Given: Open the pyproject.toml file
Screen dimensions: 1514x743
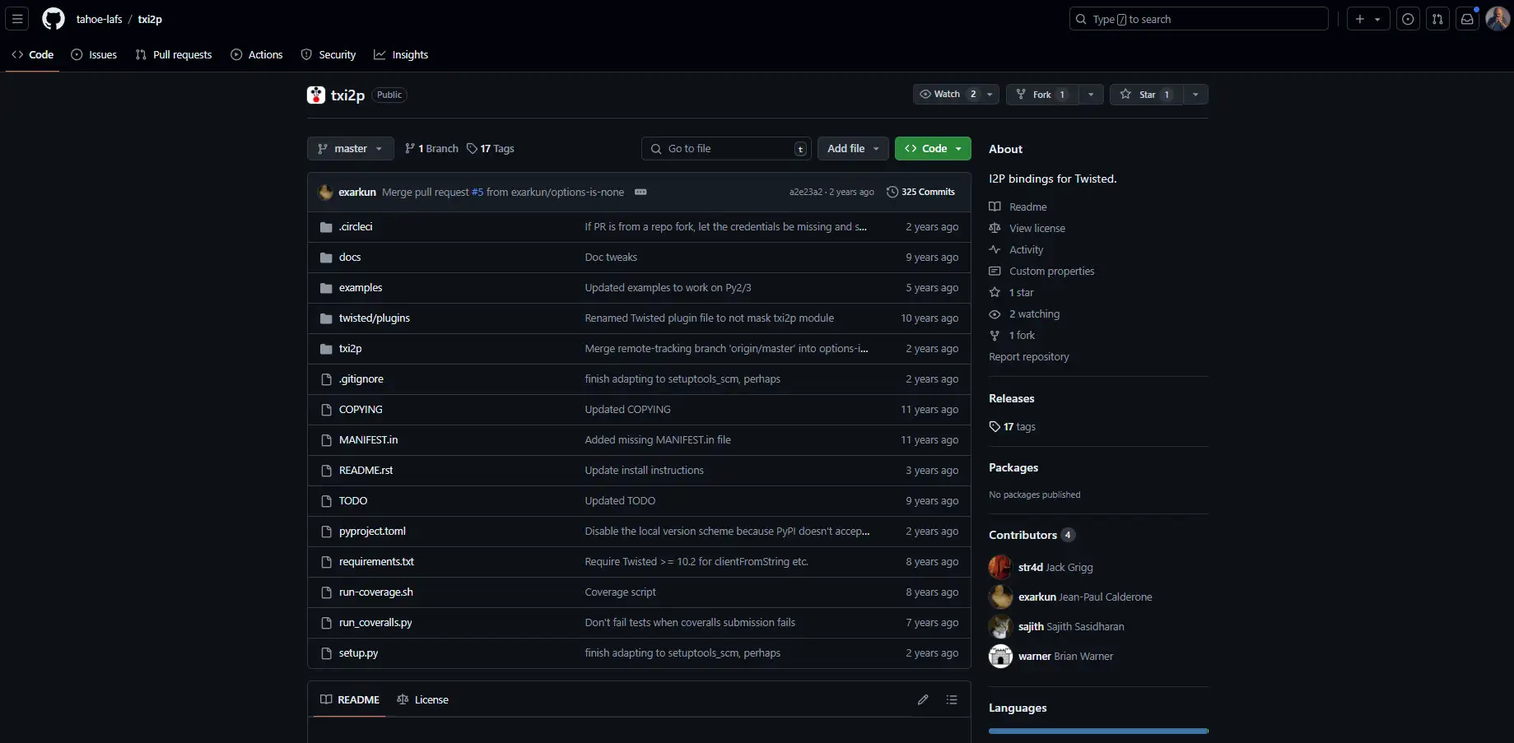Looking at the screenshot, I should [x=372, y=532].
